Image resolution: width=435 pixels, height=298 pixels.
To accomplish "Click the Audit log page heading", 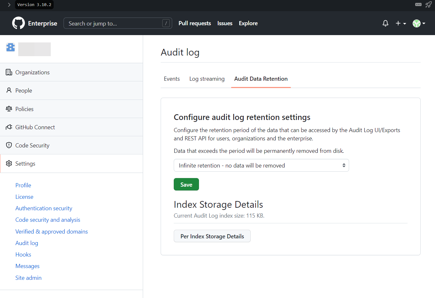I will [x=180, y=52].
